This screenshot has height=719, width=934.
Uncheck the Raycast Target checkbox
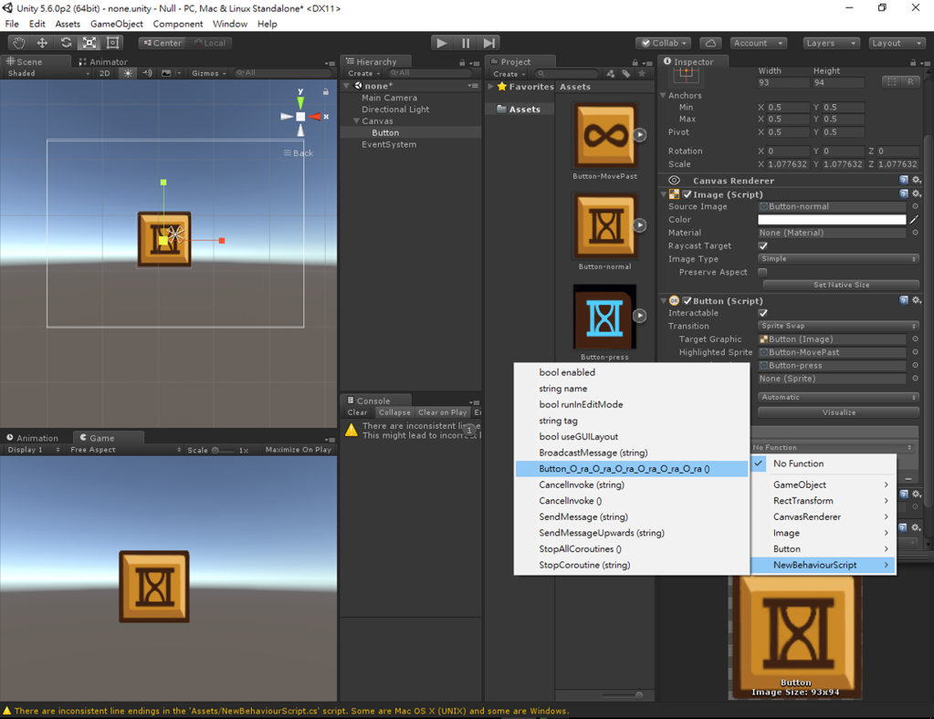[x=761, y=245]
